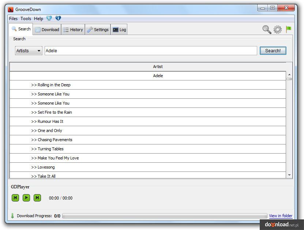Click the results list scrollbar thumb
Viewport: 304px width, 230px height.
point(289,79)
